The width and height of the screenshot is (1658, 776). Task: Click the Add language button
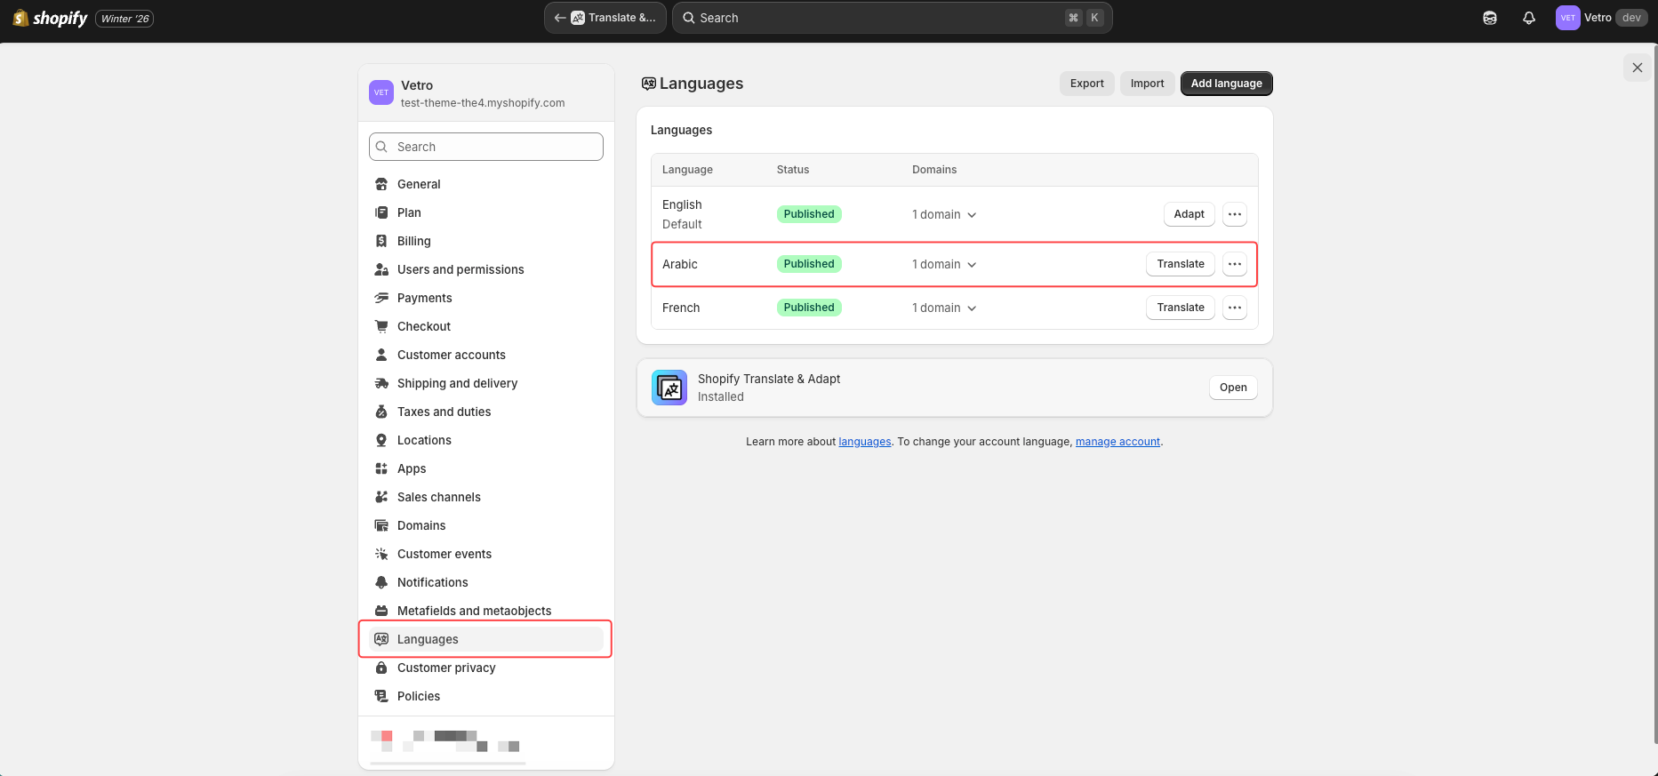(x=1226, y=84)
